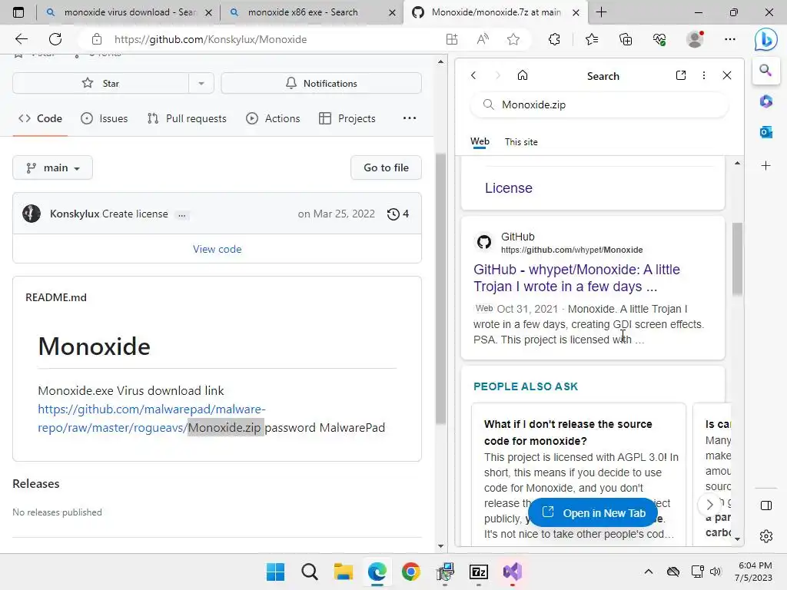Open the user profile avatar
This screenshot has width=787, height=590.
(x=695, y=39)
